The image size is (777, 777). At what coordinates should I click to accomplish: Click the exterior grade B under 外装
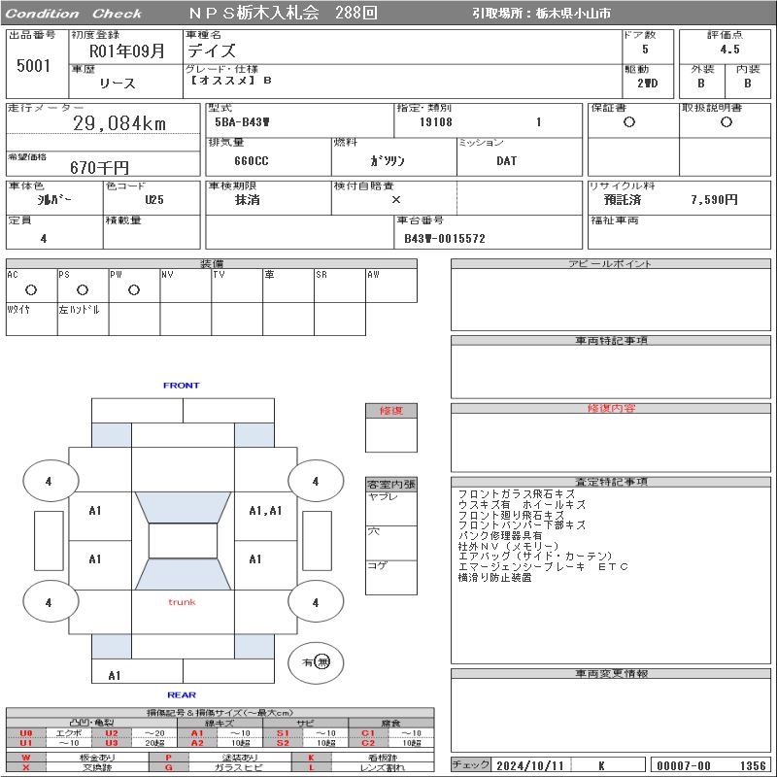[700, 84]
